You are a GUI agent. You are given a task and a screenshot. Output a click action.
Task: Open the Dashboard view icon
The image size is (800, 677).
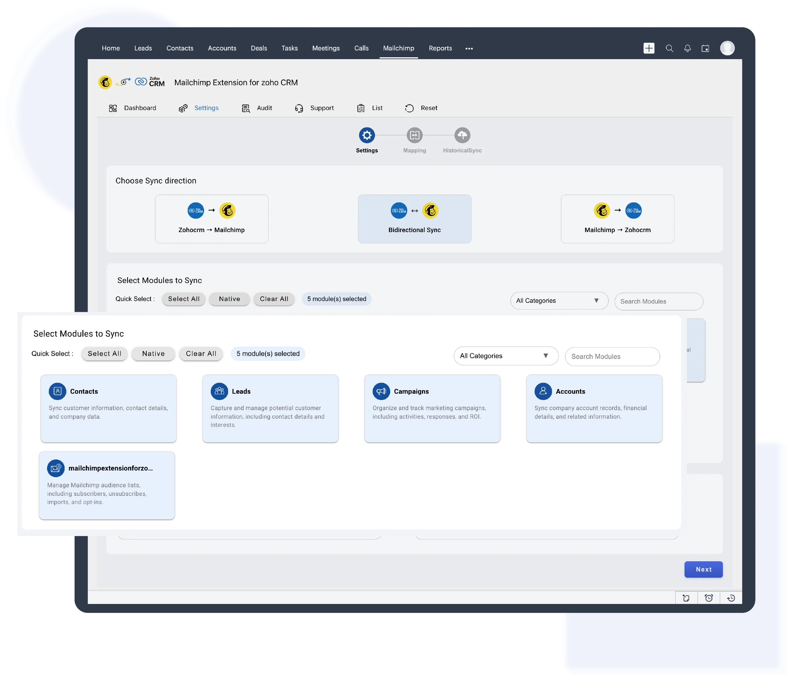pyautogui.click(x=113, y=108)
